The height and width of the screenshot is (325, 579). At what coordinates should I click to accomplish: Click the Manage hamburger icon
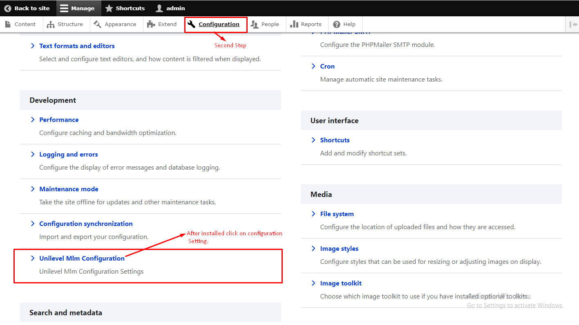pyautogui.click(x=64, y=8)
